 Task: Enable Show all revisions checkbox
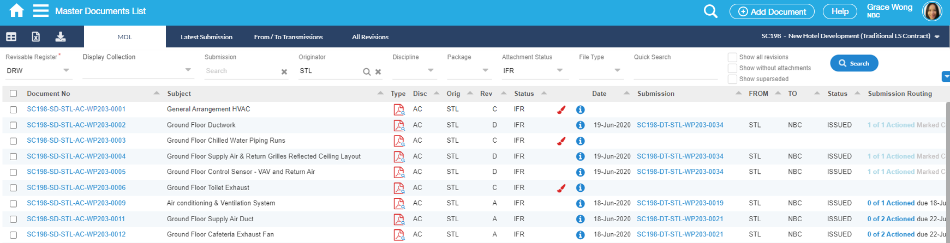pos(732,57)
